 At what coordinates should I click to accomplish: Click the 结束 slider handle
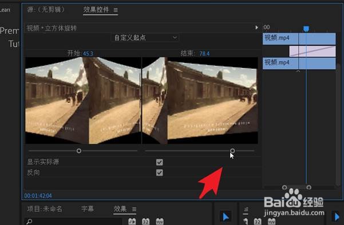(x=232, y=151)
